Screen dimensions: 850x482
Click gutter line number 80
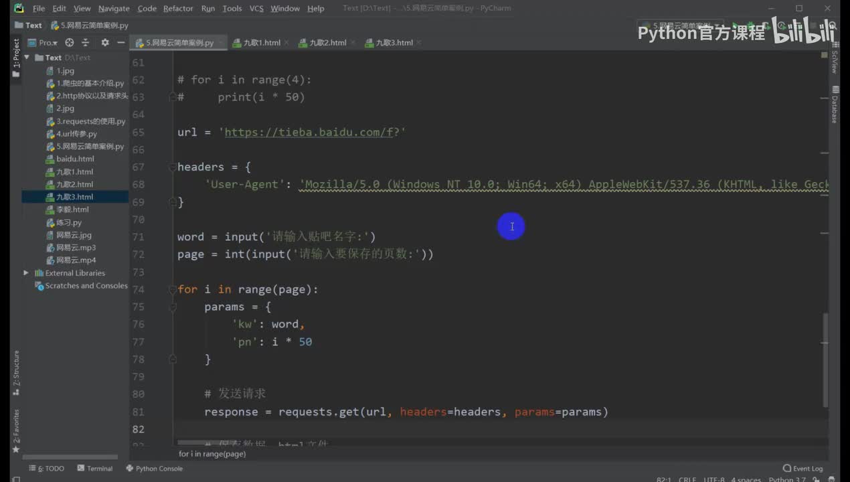[x=138, y=394]
